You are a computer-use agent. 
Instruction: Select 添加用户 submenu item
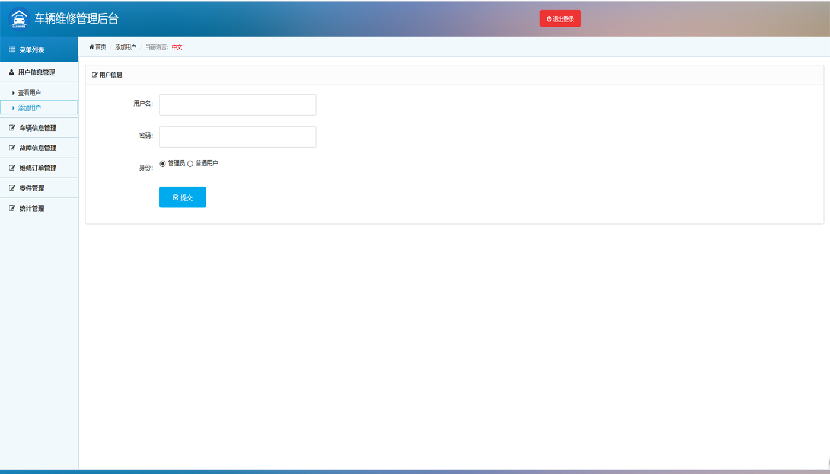point(39,108)
